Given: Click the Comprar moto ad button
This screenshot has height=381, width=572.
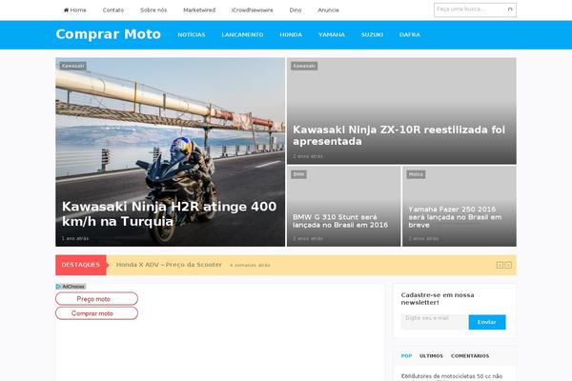Looking at the screenshot, I should click(x=96, y=313).
